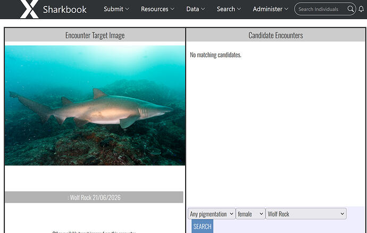Click the sand tiger shark target image
The image size is (367, 233).
pyautogui.click(x=95, y=105)
